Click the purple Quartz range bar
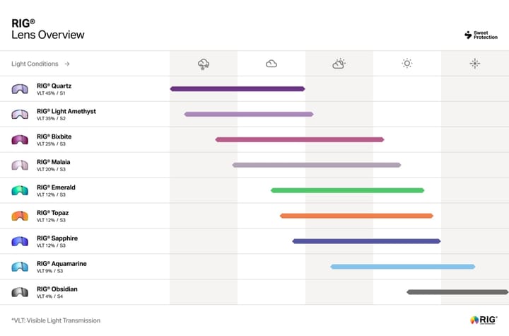The image size is (509, 336). [x=238, y=89]
